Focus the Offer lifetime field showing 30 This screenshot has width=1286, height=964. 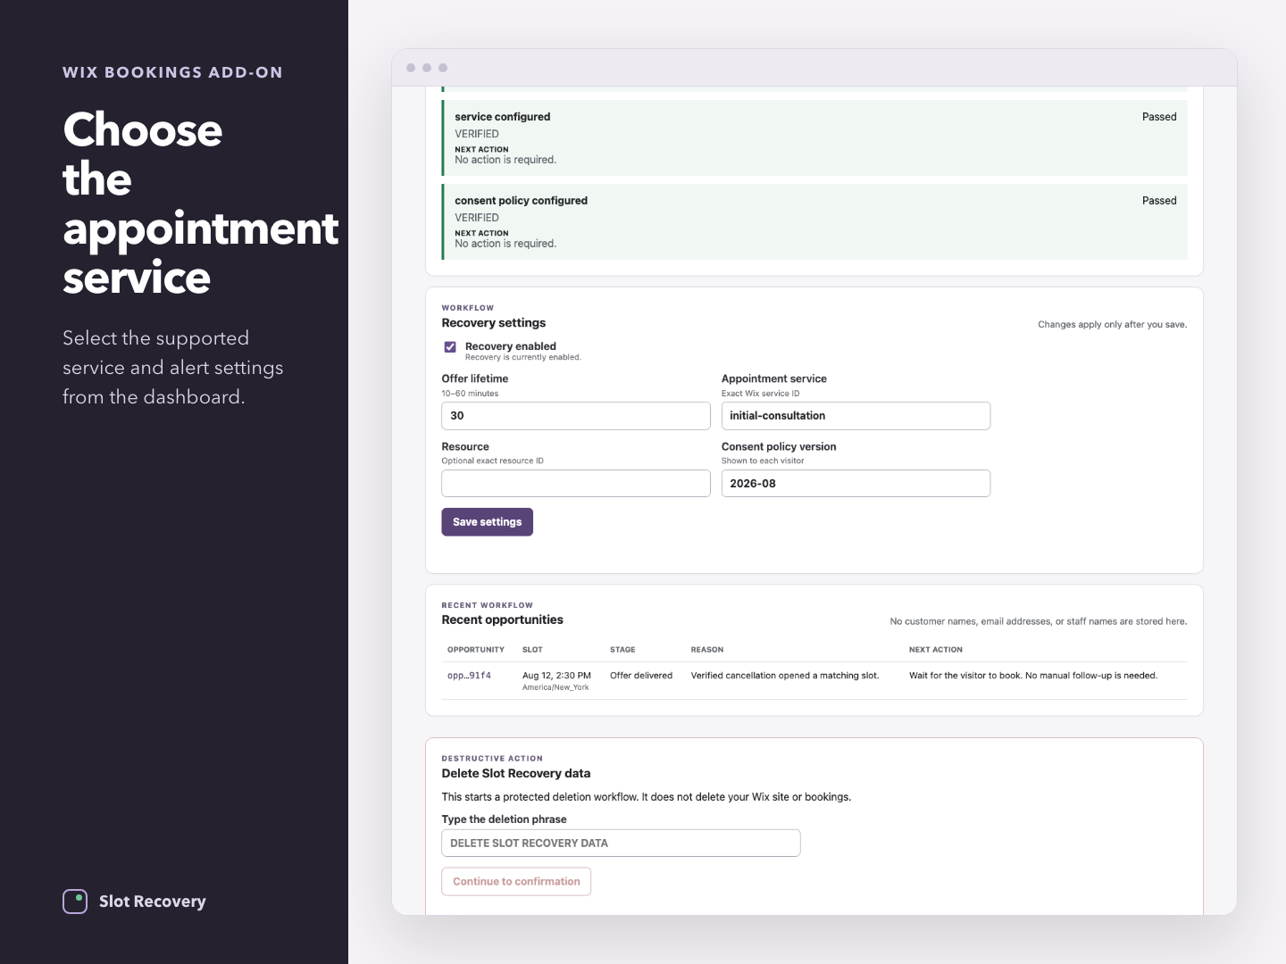[x=576, y=416]
